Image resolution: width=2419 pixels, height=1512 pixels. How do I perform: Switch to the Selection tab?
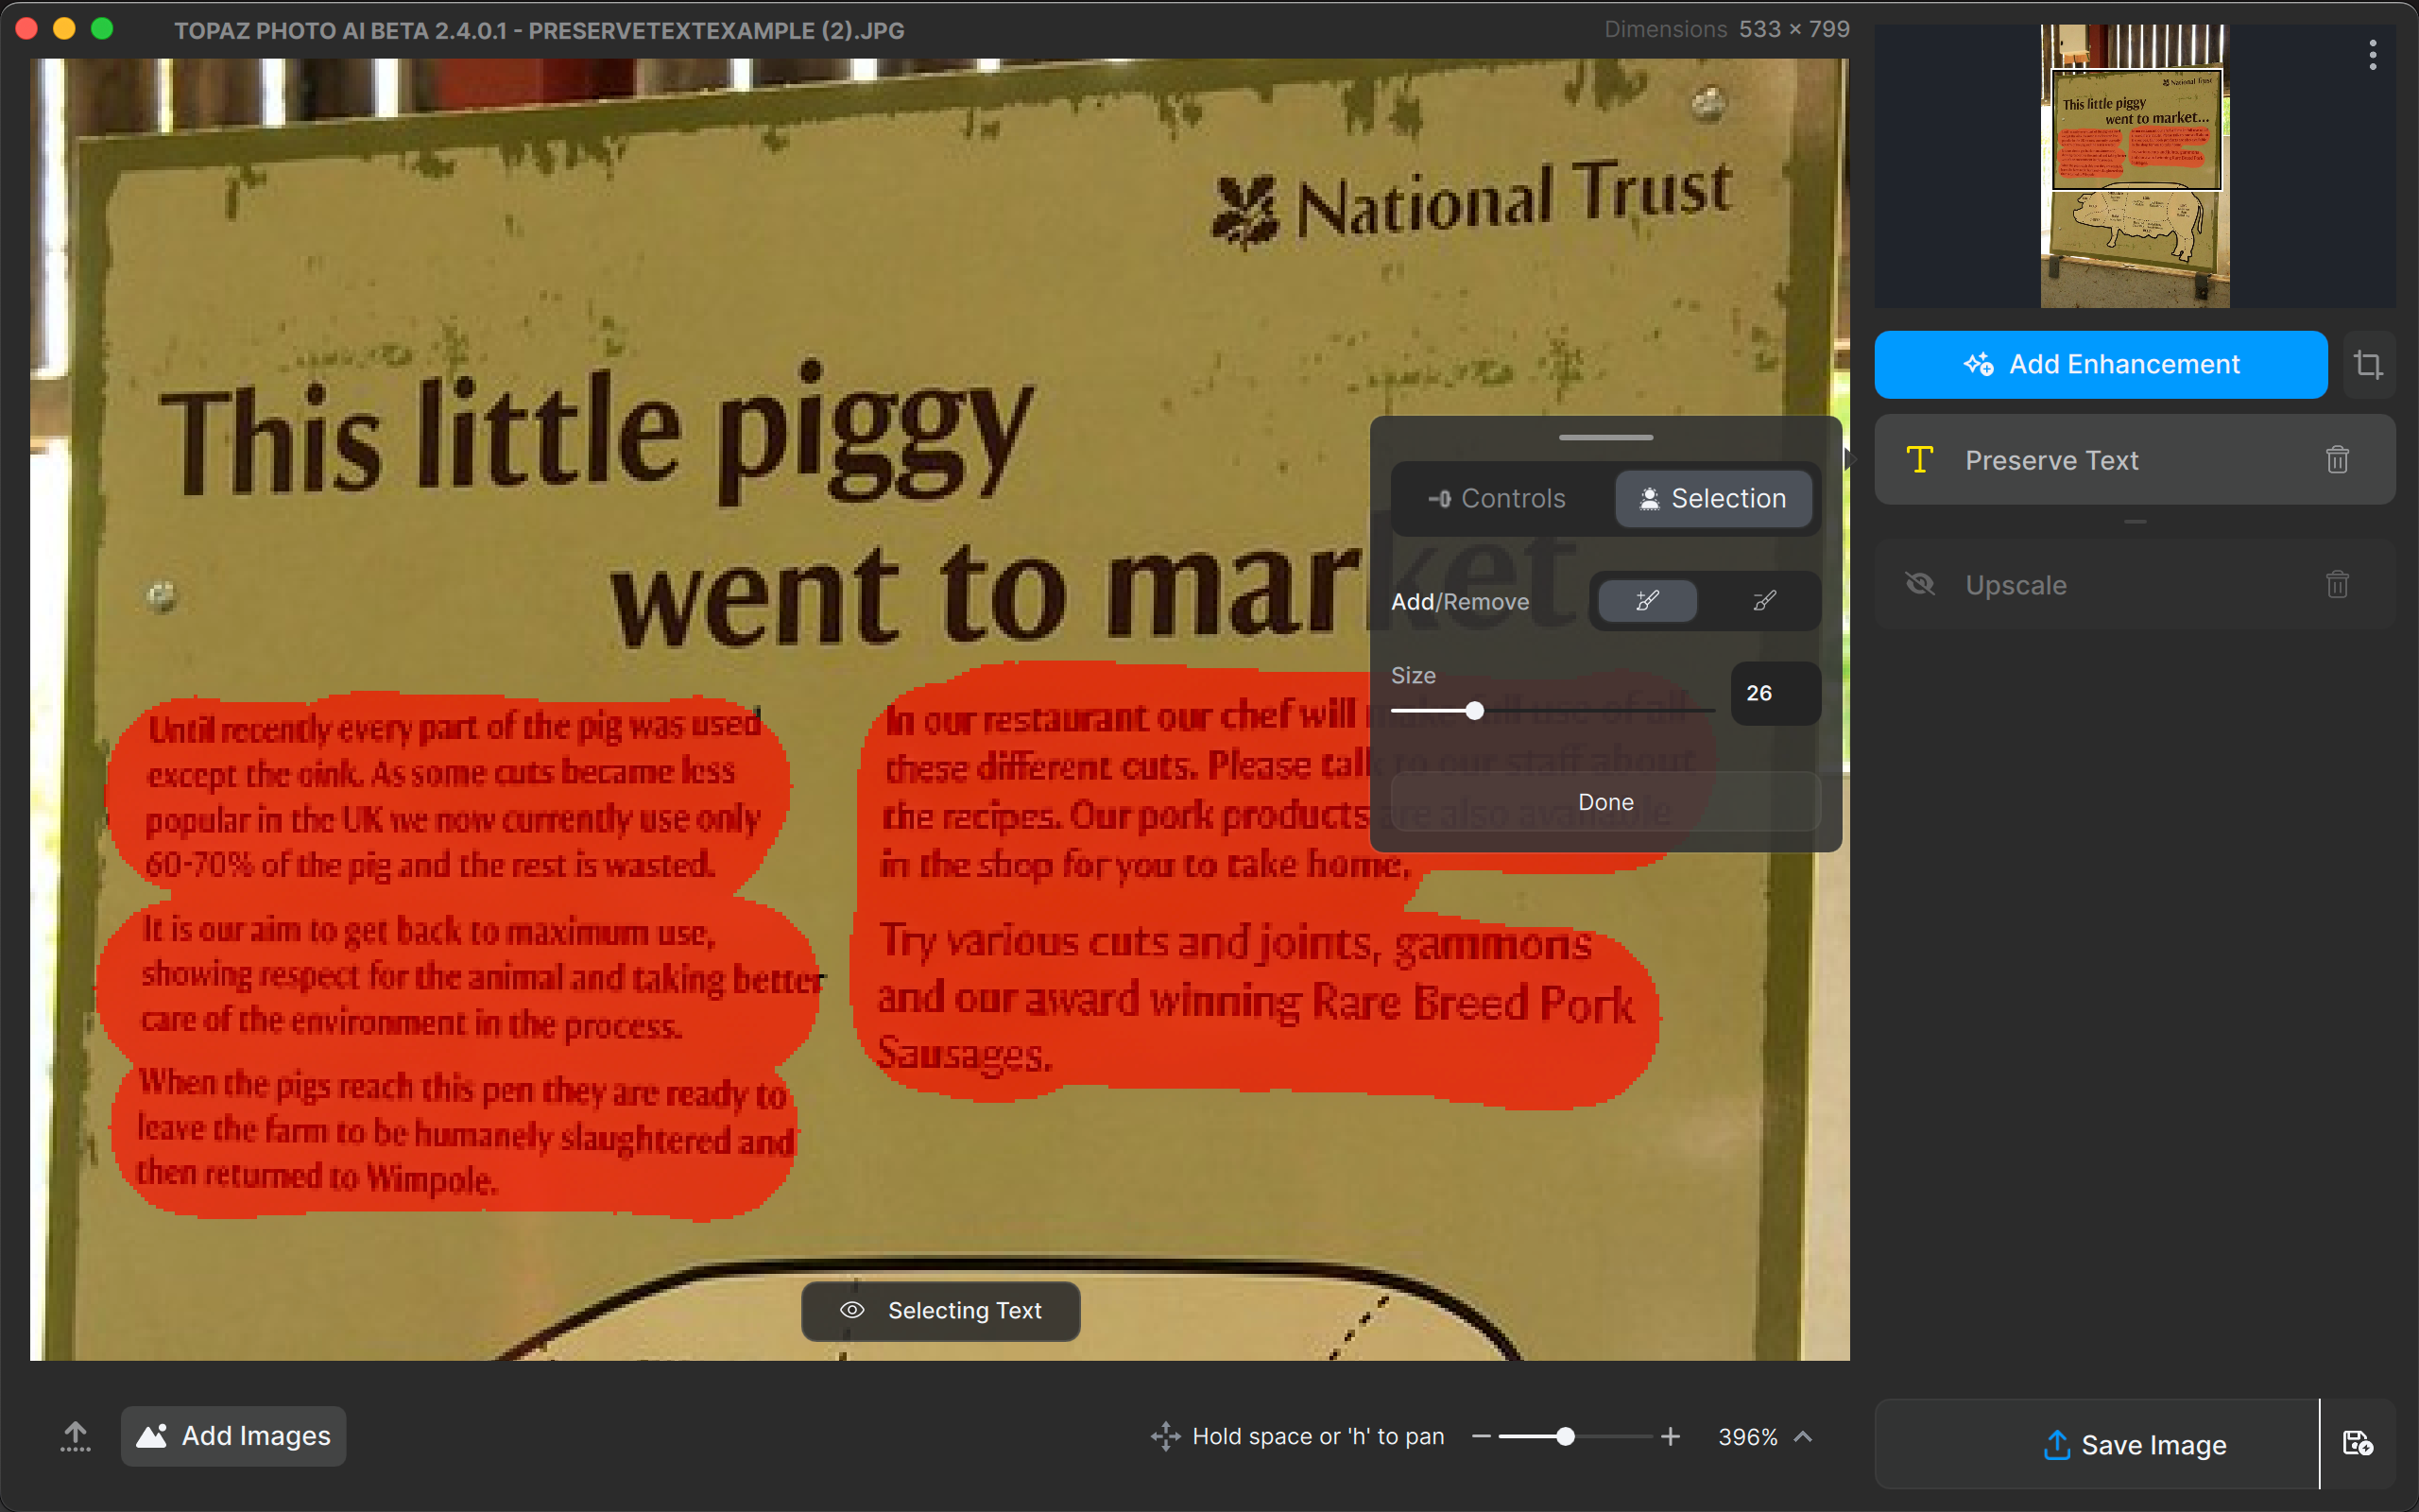(x=1712, y=500)
